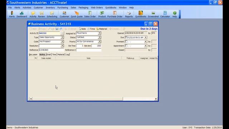229x129 pixels.
Task: Start a Quick Quote from toolbar
Action: (x=77, y=14)
